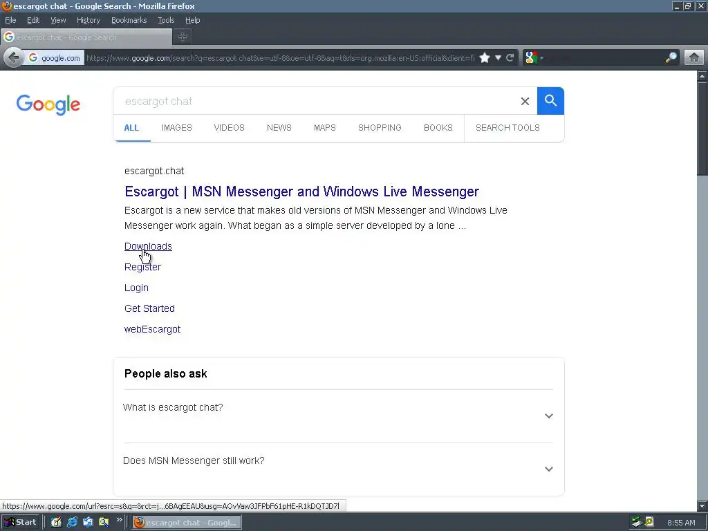708x531 pixels.
Task: Click the Firefox icon in the title bar
Action: (6, 6)
